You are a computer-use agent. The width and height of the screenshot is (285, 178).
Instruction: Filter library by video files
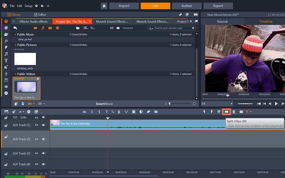35,28
